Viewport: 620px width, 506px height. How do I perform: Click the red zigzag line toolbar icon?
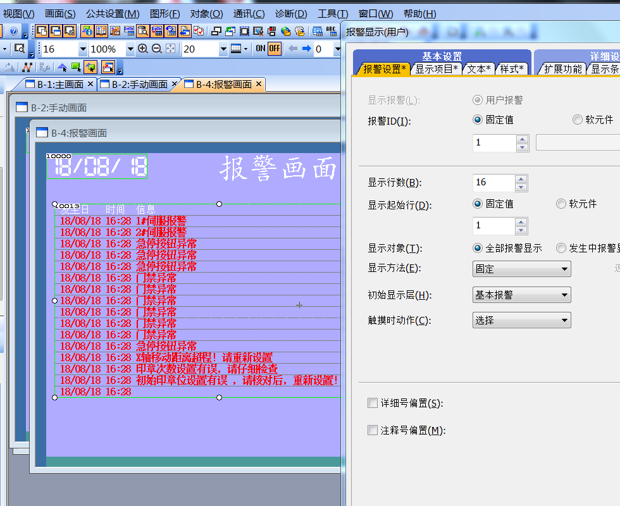[27, 67]
